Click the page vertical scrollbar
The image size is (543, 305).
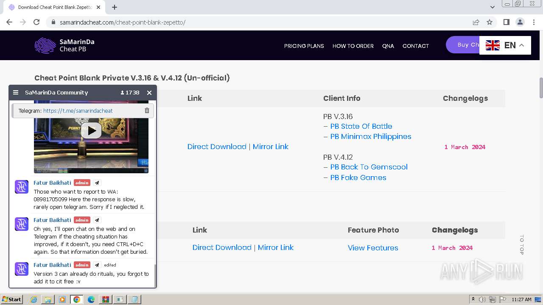click(x=541, y=88)
